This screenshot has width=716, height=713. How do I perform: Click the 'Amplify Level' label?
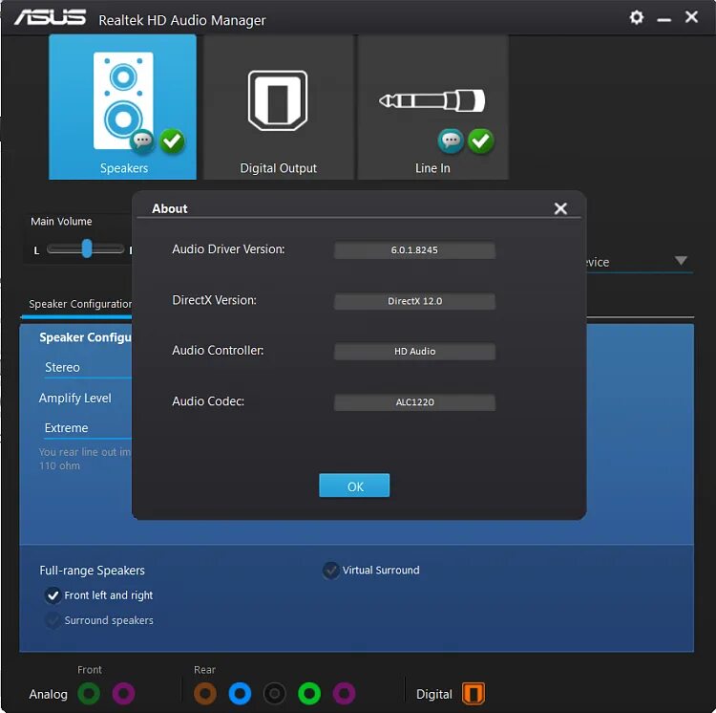click(x=74, y=399)
